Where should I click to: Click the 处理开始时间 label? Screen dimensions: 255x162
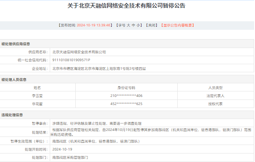click(37, 149)
